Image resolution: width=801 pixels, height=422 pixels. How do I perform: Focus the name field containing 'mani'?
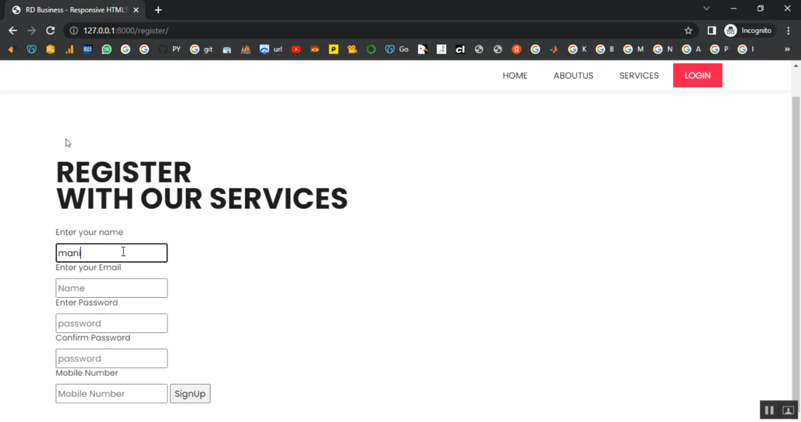pyautogui.click(x=112, y=253)
